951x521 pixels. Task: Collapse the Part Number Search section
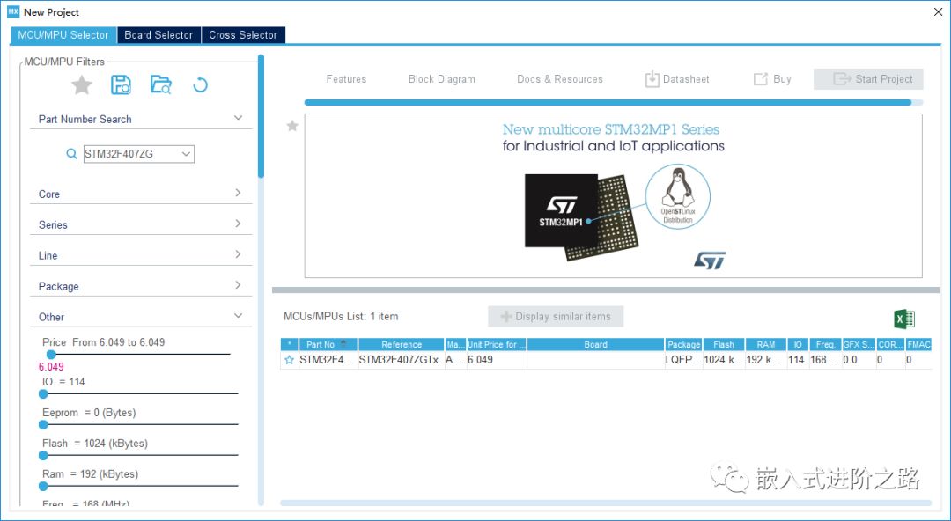(239, 118)
